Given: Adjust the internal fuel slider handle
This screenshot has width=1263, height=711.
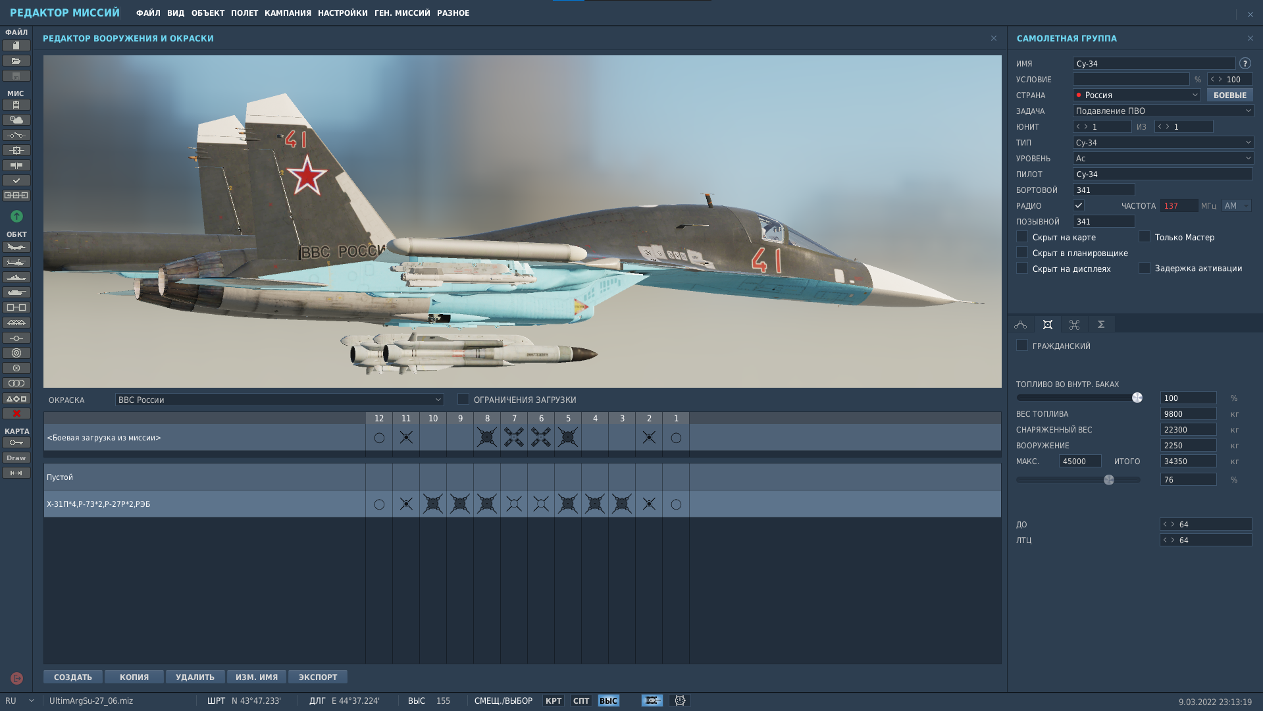Looking at the screenshot, I should tap(1137, 398).
